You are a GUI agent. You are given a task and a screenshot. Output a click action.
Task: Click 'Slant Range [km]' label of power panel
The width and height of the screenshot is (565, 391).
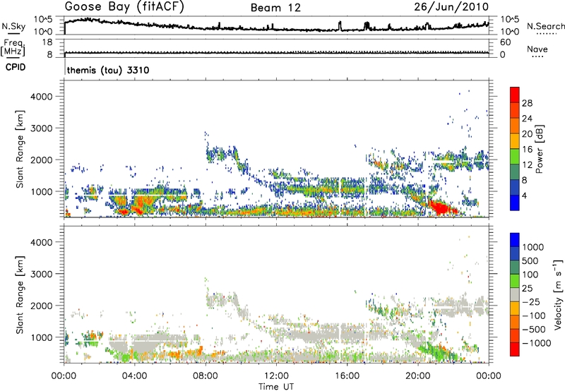point(20,149)
